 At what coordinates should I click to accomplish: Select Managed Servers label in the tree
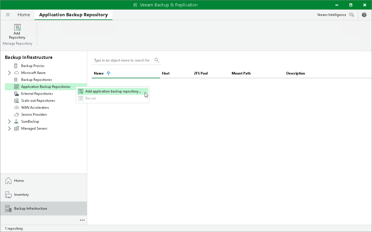(x=34, y=128)
